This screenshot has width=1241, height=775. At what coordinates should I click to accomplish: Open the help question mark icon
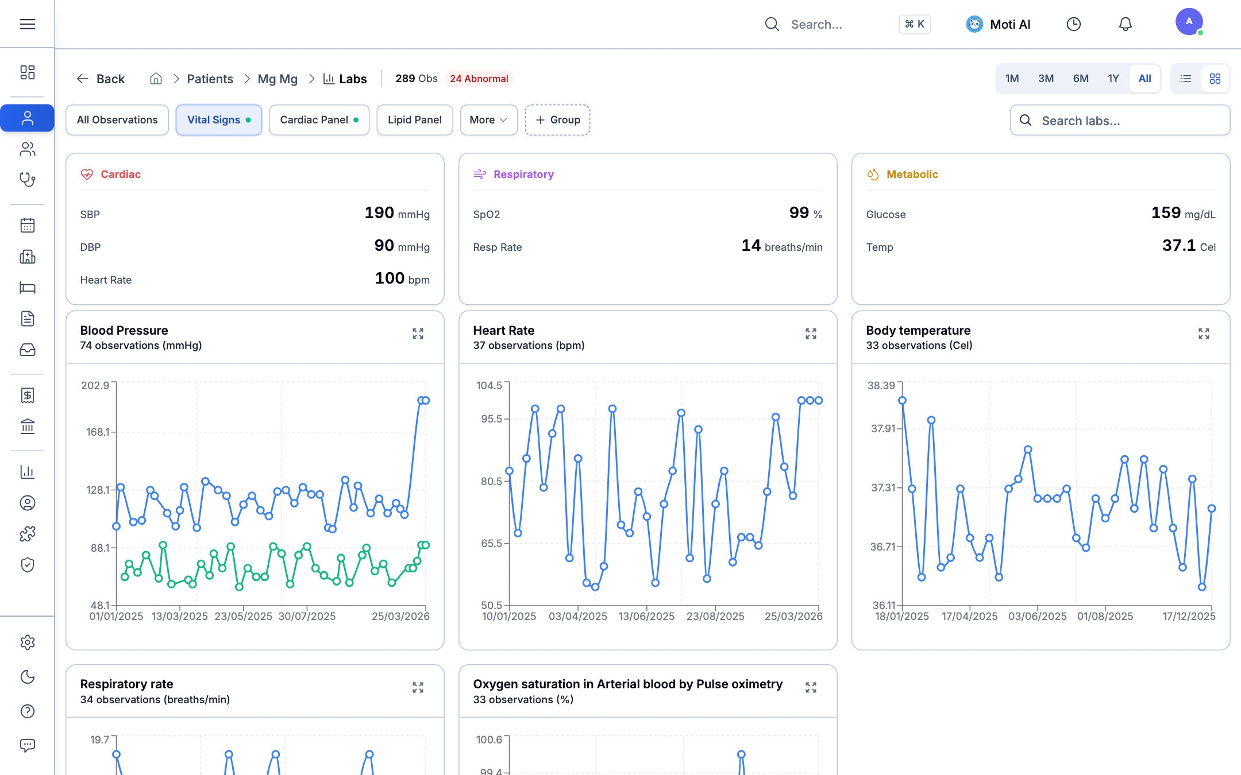point(28,711)
